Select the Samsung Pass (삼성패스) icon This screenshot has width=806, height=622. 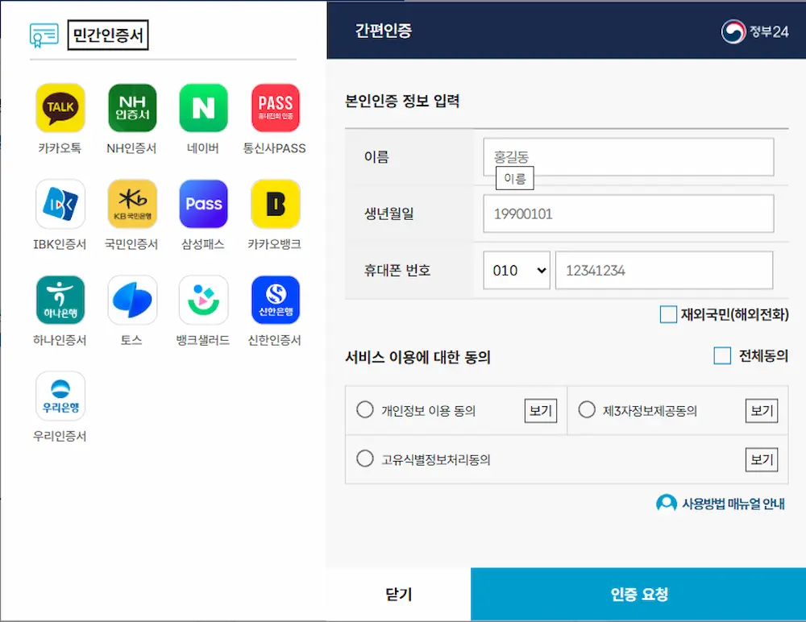pos(204,204)
